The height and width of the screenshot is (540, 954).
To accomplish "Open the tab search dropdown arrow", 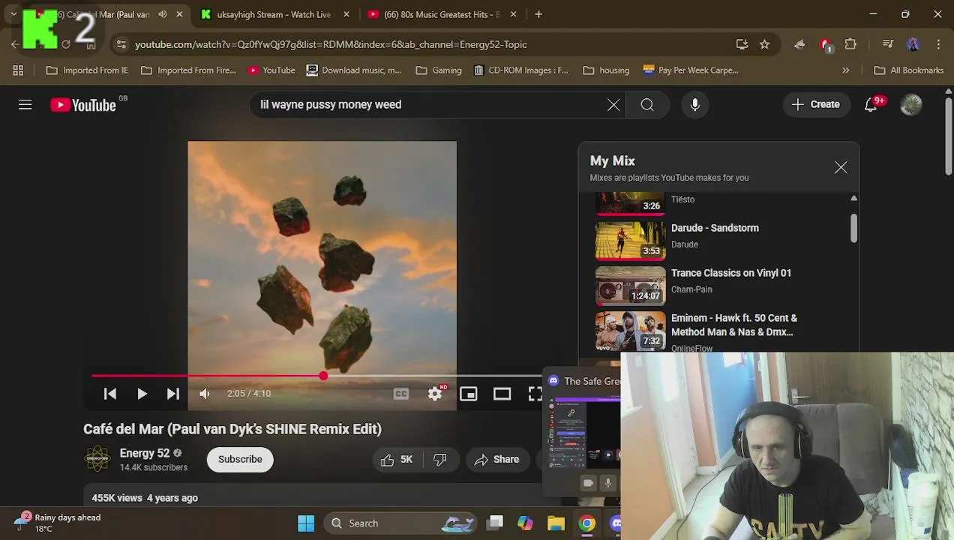I will pos(13,14).
